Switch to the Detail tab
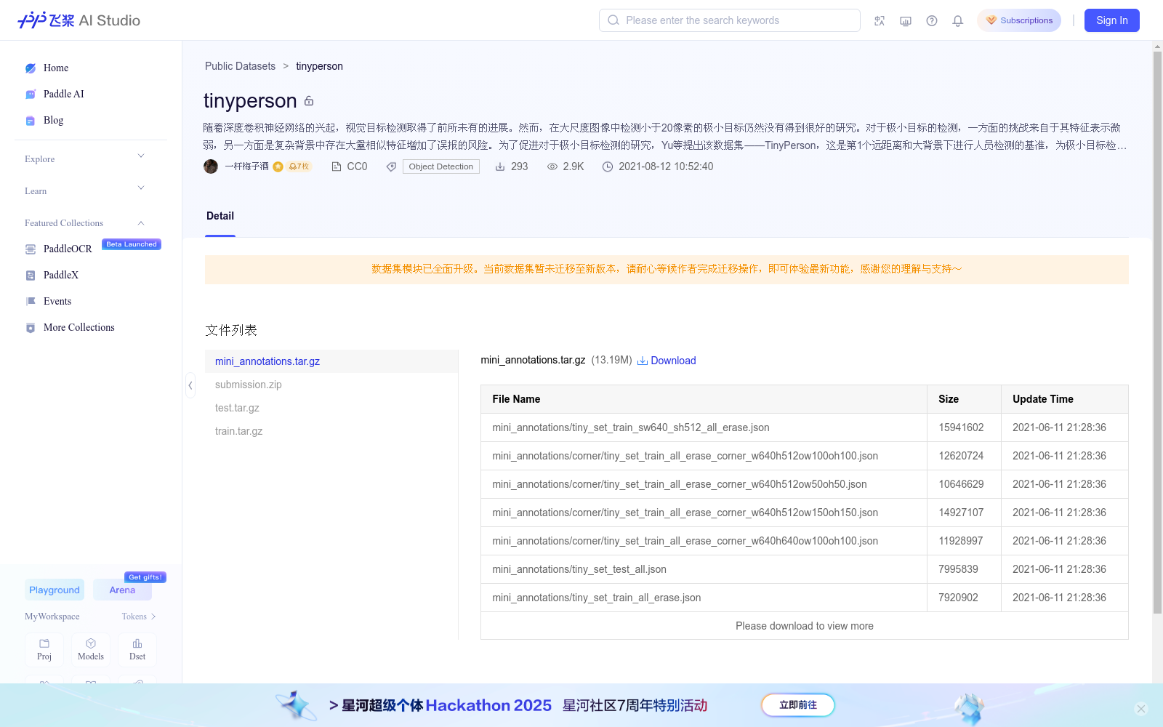 (x=220, y=216)
